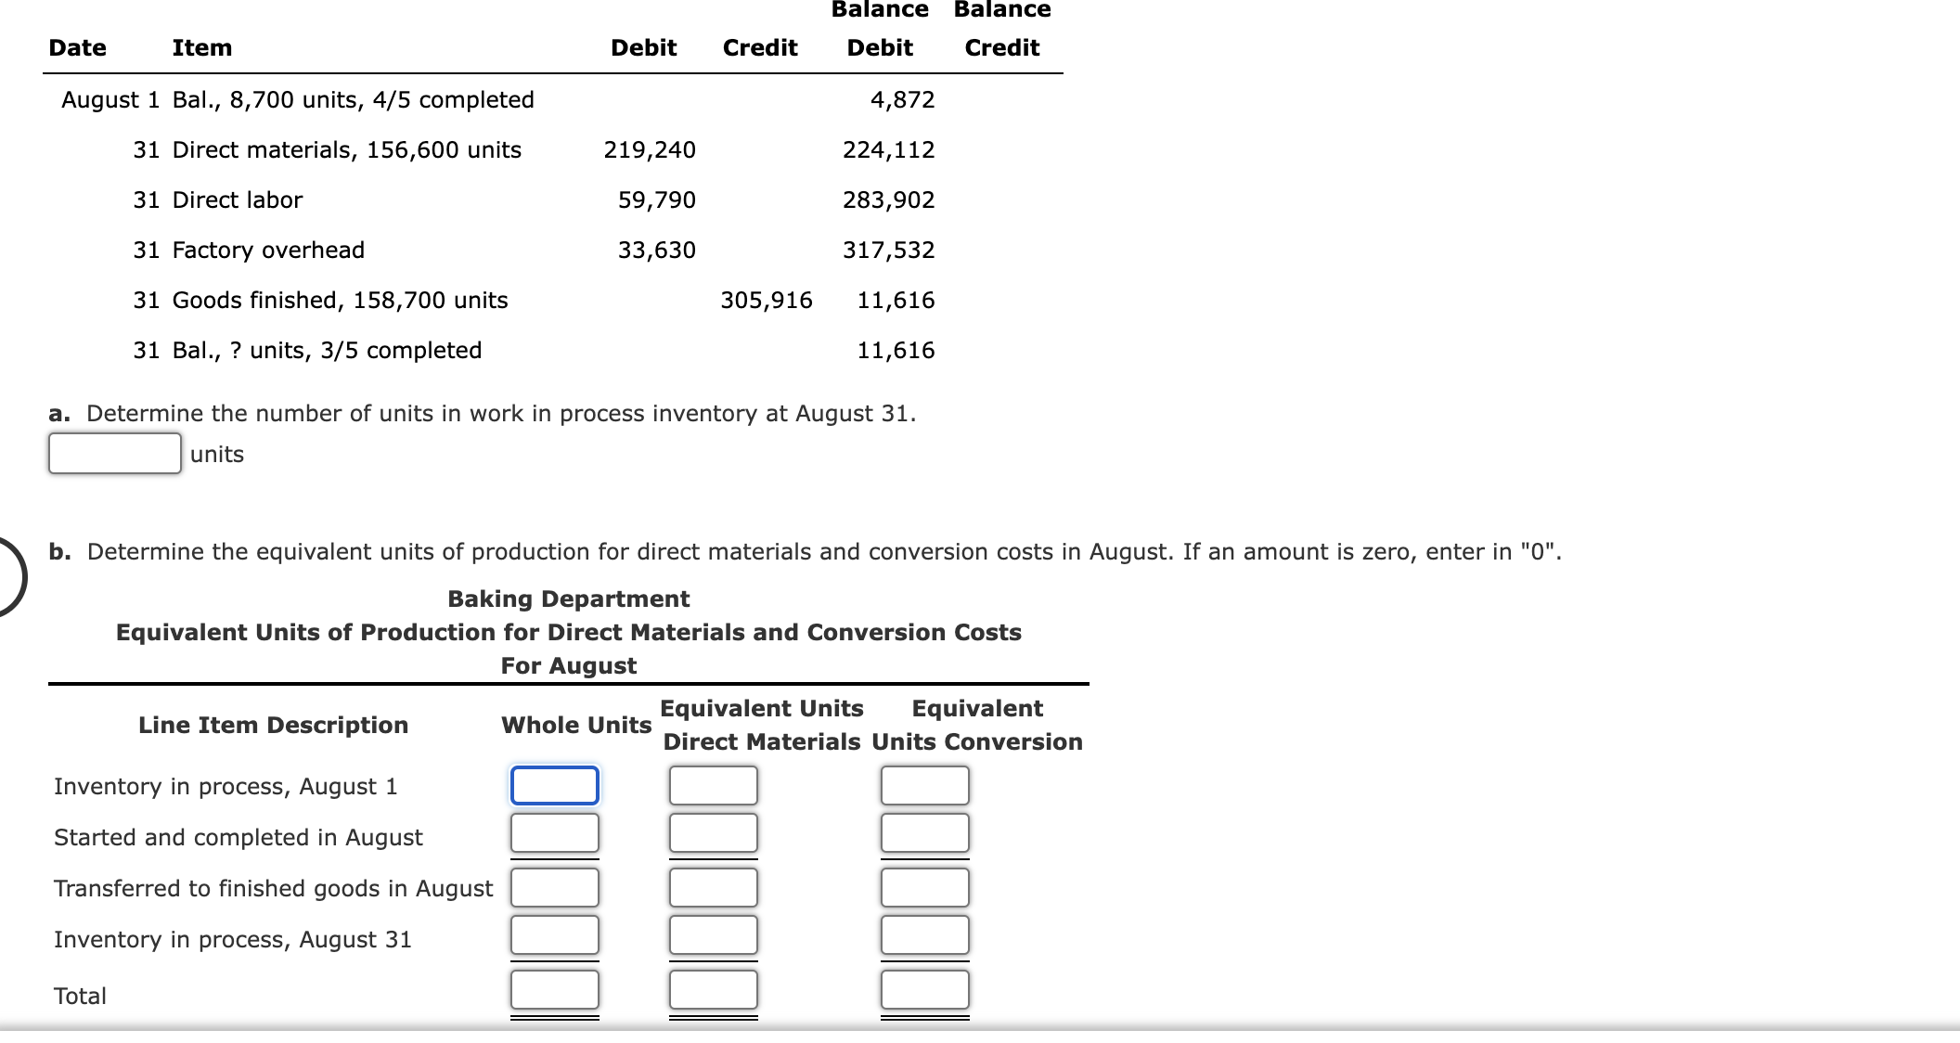Click Conversion field in the Total row

point(923,989)
